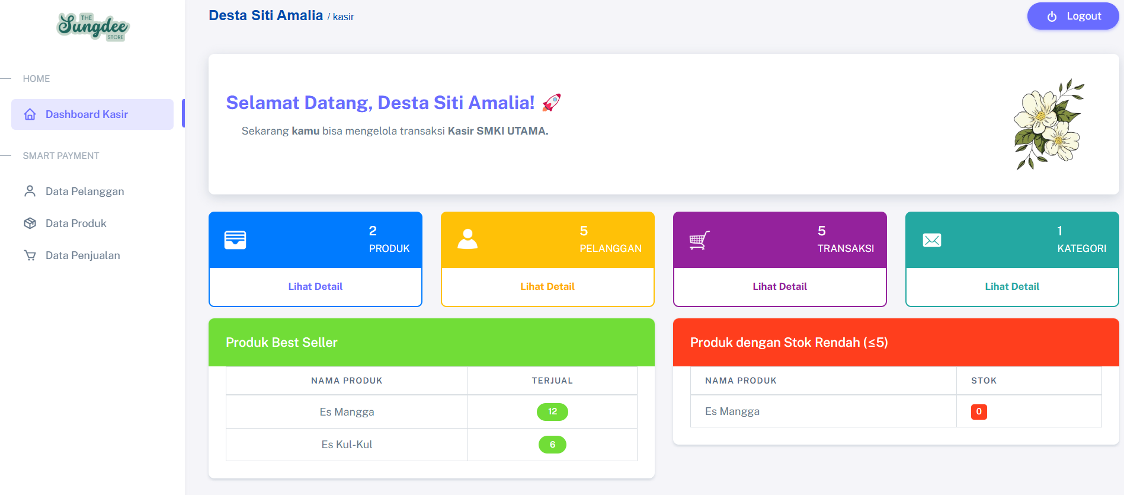
Task: Click the Sungdee Store logo
Action: pos(93,27)
